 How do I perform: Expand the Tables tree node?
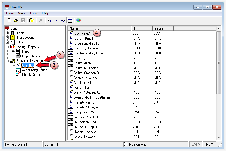7,33
